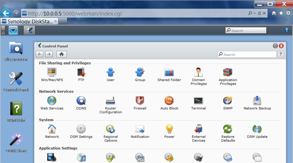
Task: Open Power settings
Action: point(169,131)
